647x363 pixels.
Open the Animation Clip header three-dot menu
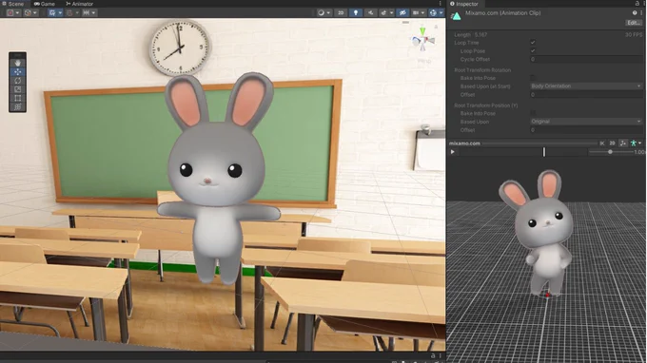point(641,12)
